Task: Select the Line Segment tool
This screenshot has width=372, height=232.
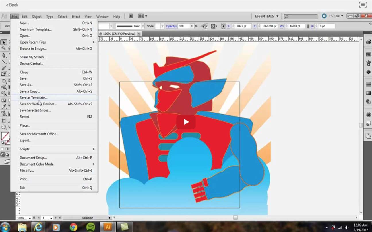Action: point(4,62)
